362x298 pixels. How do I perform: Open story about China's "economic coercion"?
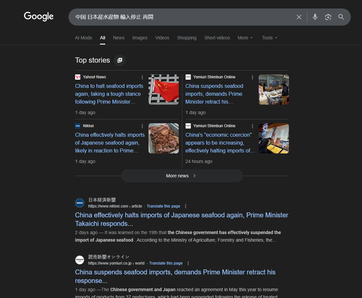point(220,143)
